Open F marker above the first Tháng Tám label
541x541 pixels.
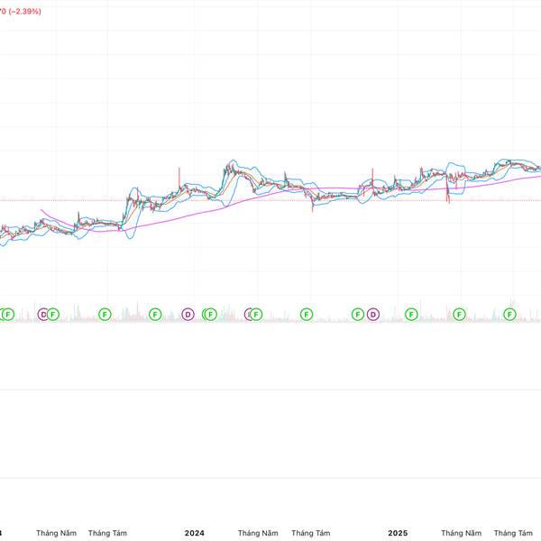[104, 314]
